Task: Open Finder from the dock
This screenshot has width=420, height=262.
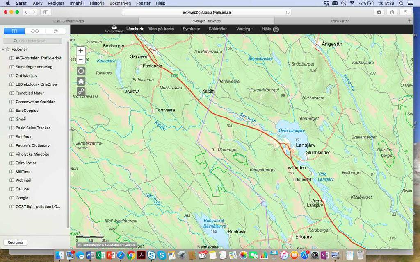Action: click(x=59, y=255)
